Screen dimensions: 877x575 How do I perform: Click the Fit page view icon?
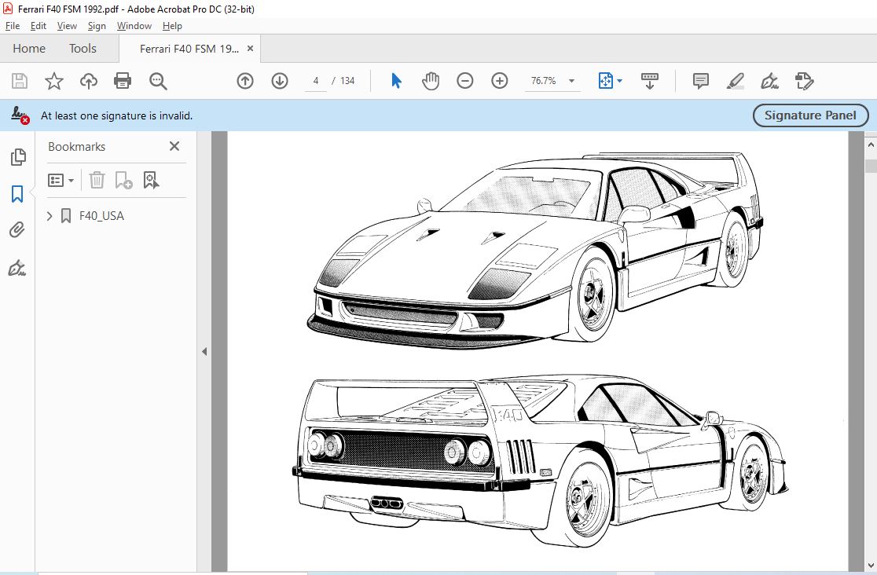[x=606, y=81]
